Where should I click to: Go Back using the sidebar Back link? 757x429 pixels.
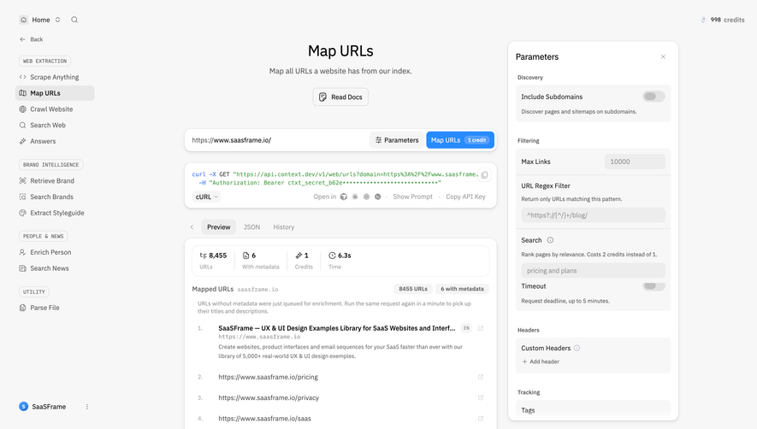coord(32,39)
